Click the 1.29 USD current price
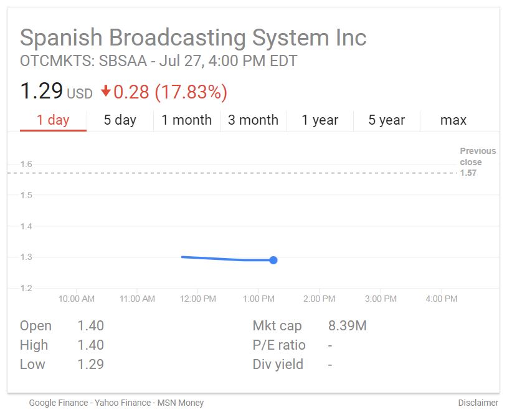 pyautogui.click(x=41, y=92)
